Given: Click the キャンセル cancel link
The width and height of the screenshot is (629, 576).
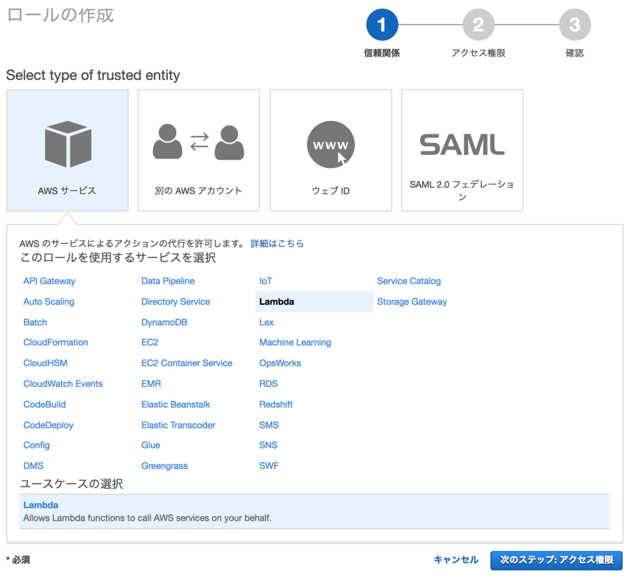Looking at the screenshot, I should (456, 560).
